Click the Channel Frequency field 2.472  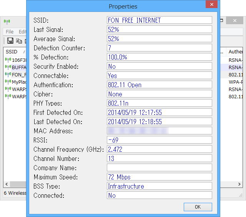(160, 149)
